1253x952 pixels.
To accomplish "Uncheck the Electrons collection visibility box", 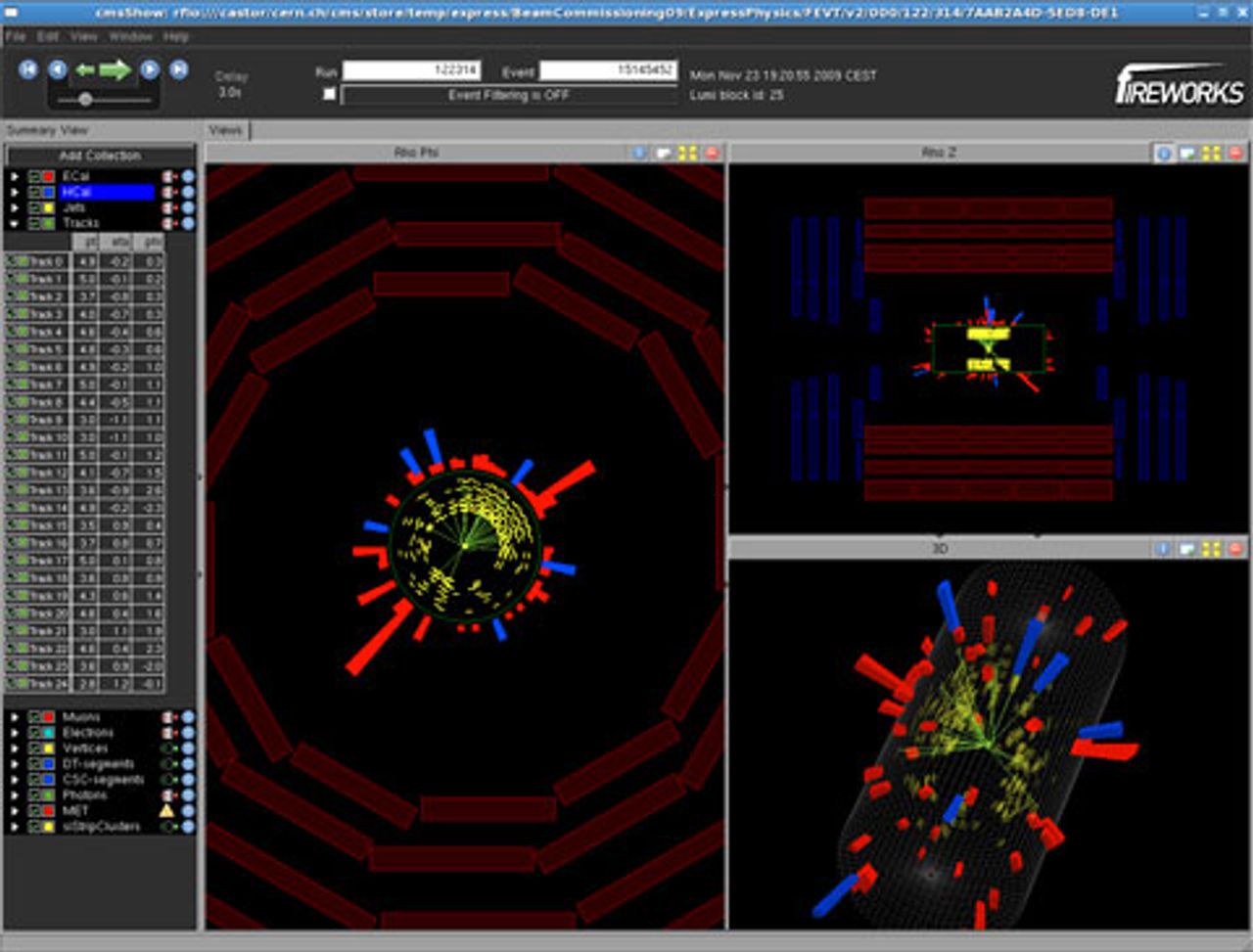I will point(35,733).
